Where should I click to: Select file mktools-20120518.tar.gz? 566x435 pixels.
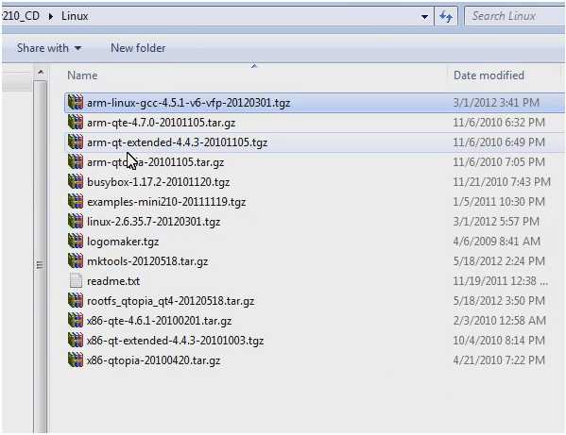coord(147,261)
